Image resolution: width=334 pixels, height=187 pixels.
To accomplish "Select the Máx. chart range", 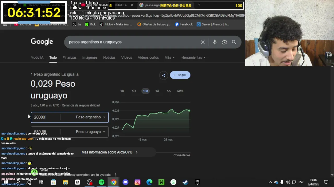I will 180,91.
